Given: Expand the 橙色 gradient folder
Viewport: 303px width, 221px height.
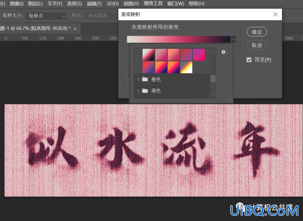Looking at the screenshot, I should pos(138,79).
